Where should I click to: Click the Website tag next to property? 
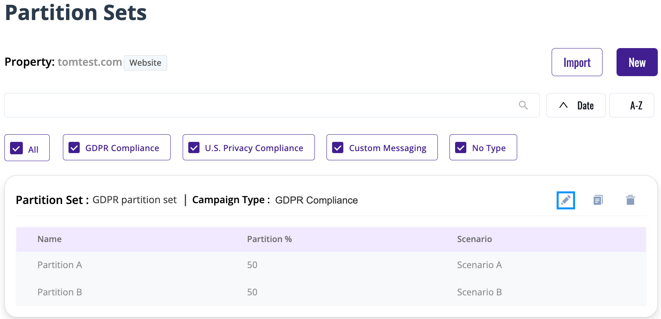(145, 63)
